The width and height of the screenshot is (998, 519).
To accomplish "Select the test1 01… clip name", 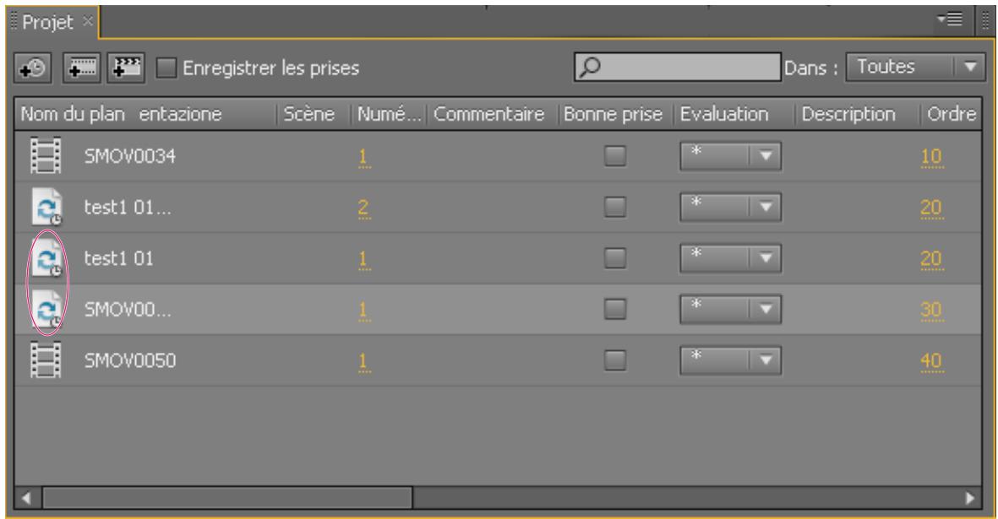I will [x=128, y=208].
